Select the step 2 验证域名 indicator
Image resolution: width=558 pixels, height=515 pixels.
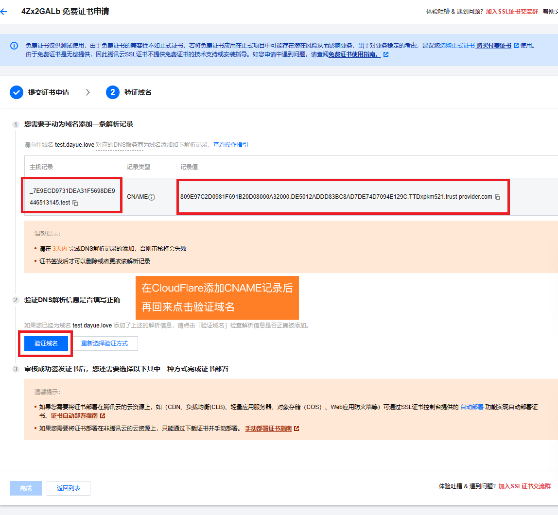[x=113, y=92]
